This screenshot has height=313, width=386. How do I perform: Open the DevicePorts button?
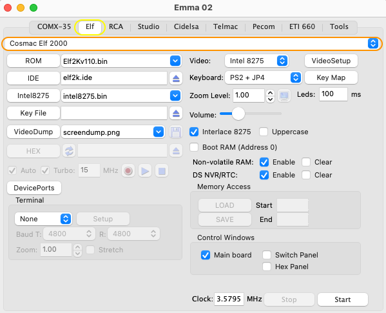[x=34, y=188]
